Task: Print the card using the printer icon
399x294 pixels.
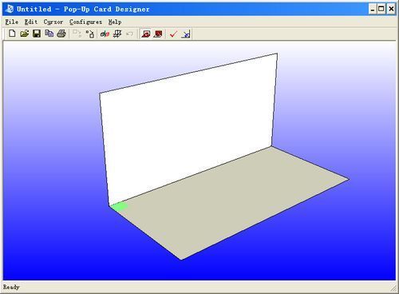Action: (61, 34)
